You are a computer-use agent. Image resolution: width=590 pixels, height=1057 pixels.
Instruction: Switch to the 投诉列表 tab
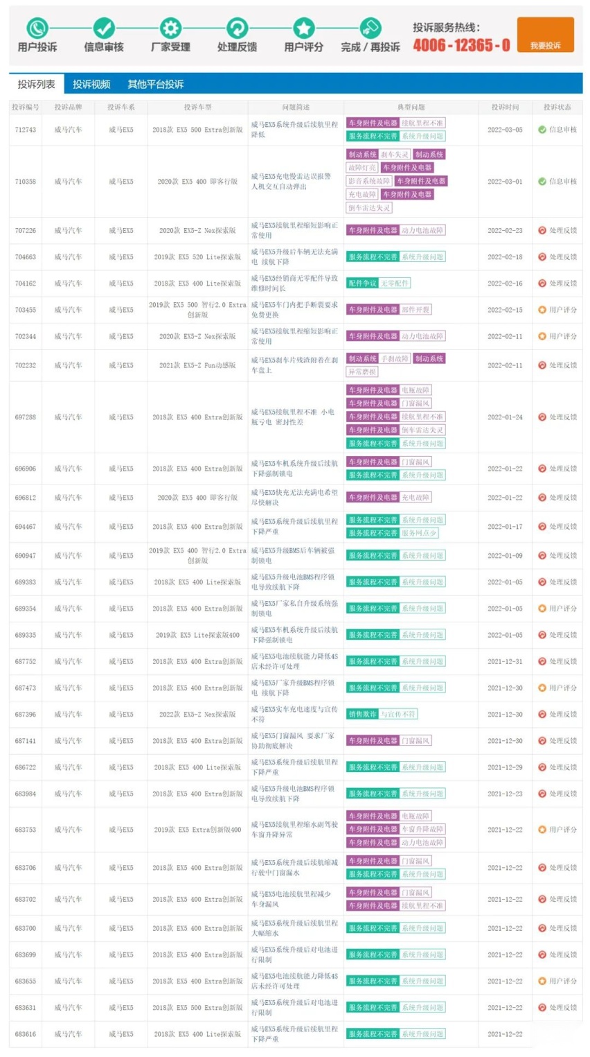click(37, 84)
